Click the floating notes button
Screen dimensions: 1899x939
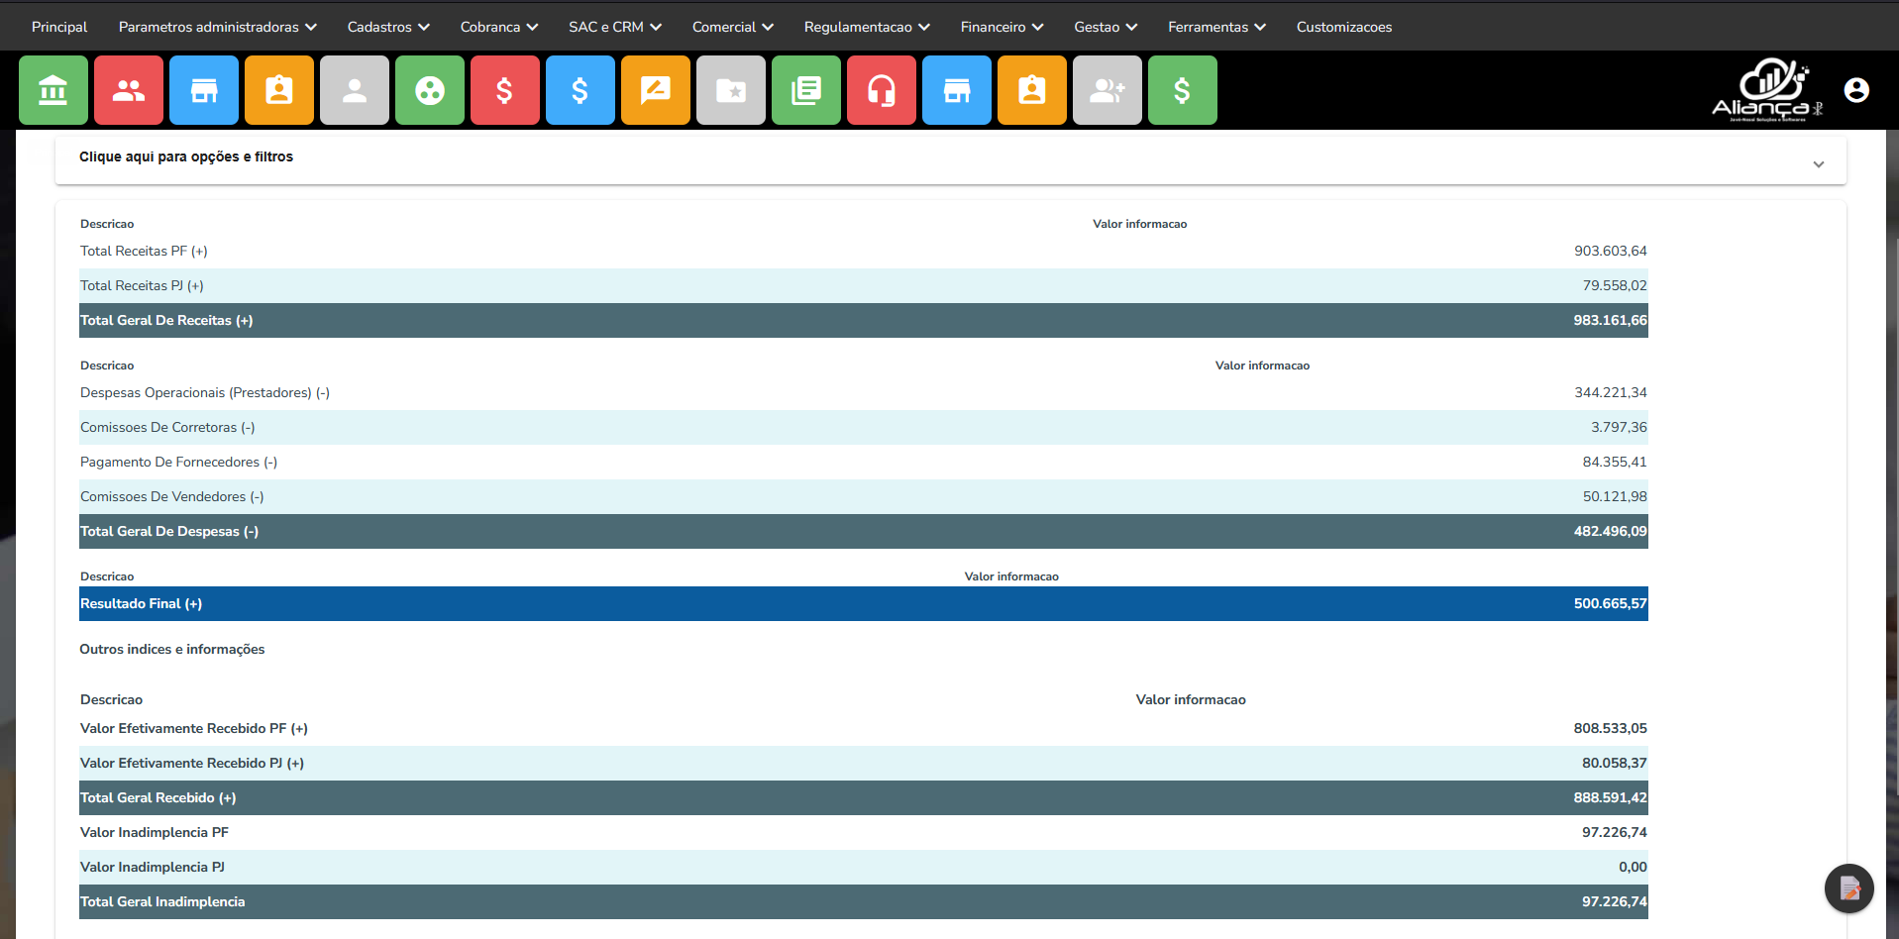(1848, 888)
